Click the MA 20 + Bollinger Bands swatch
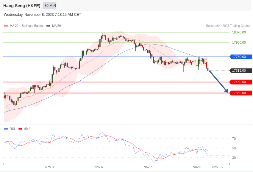The width and height of the screenshot is (253, 172). (x=6, y=26)
